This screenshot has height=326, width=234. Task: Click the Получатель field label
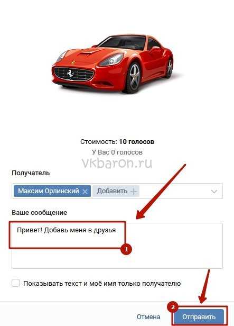[x=31, y=173]
